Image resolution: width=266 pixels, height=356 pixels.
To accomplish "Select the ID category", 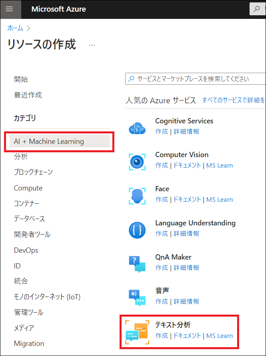I will (x=17, y=266).
